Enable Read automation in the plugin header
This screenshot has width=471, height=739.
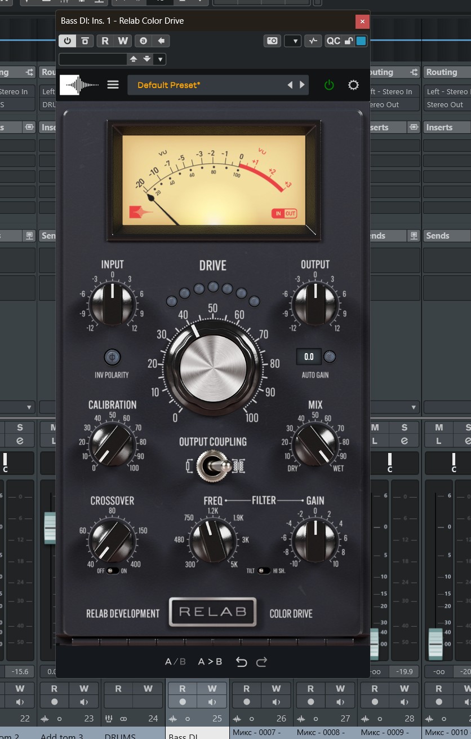[105, 41]
